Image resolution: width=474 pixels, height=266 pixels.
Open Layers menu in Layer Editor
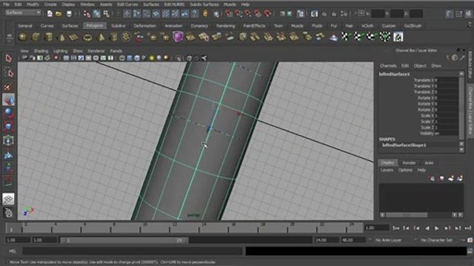click(387, 170)
